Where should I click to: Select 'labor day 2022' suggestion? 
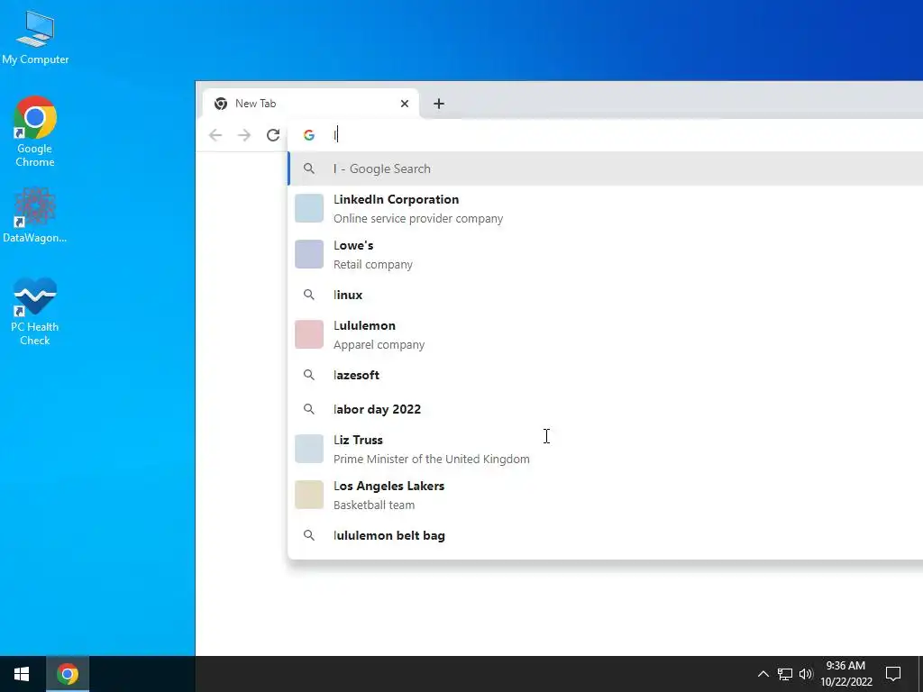[605, 409]
